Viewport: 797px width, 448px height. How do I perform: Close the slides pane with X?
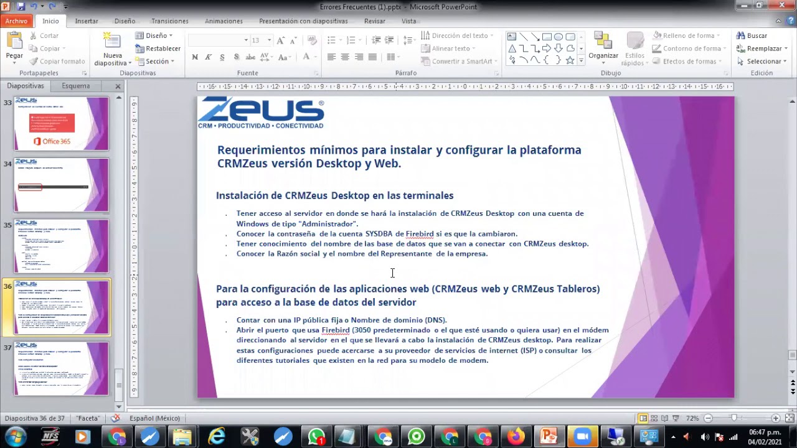pyautogui.click(x=118, y=86)
